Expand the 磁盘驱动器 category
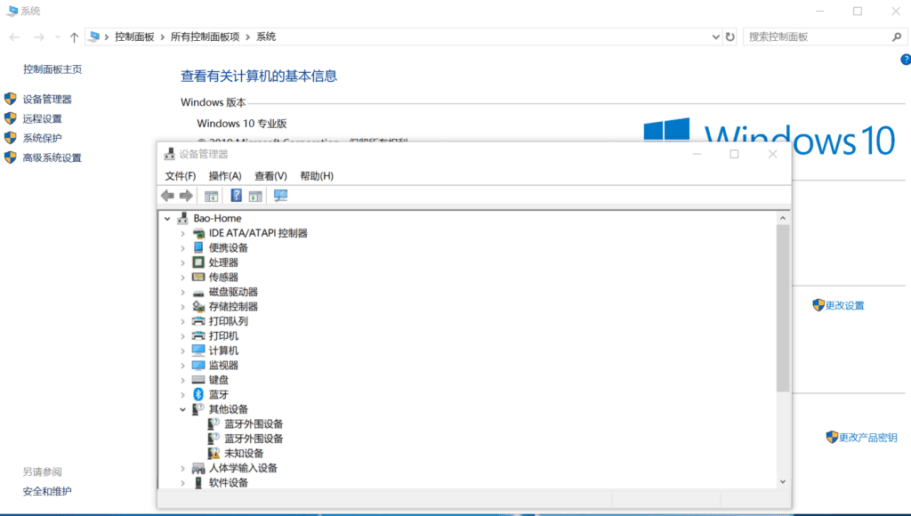This screenshot has width=911, height=516. 182,292
